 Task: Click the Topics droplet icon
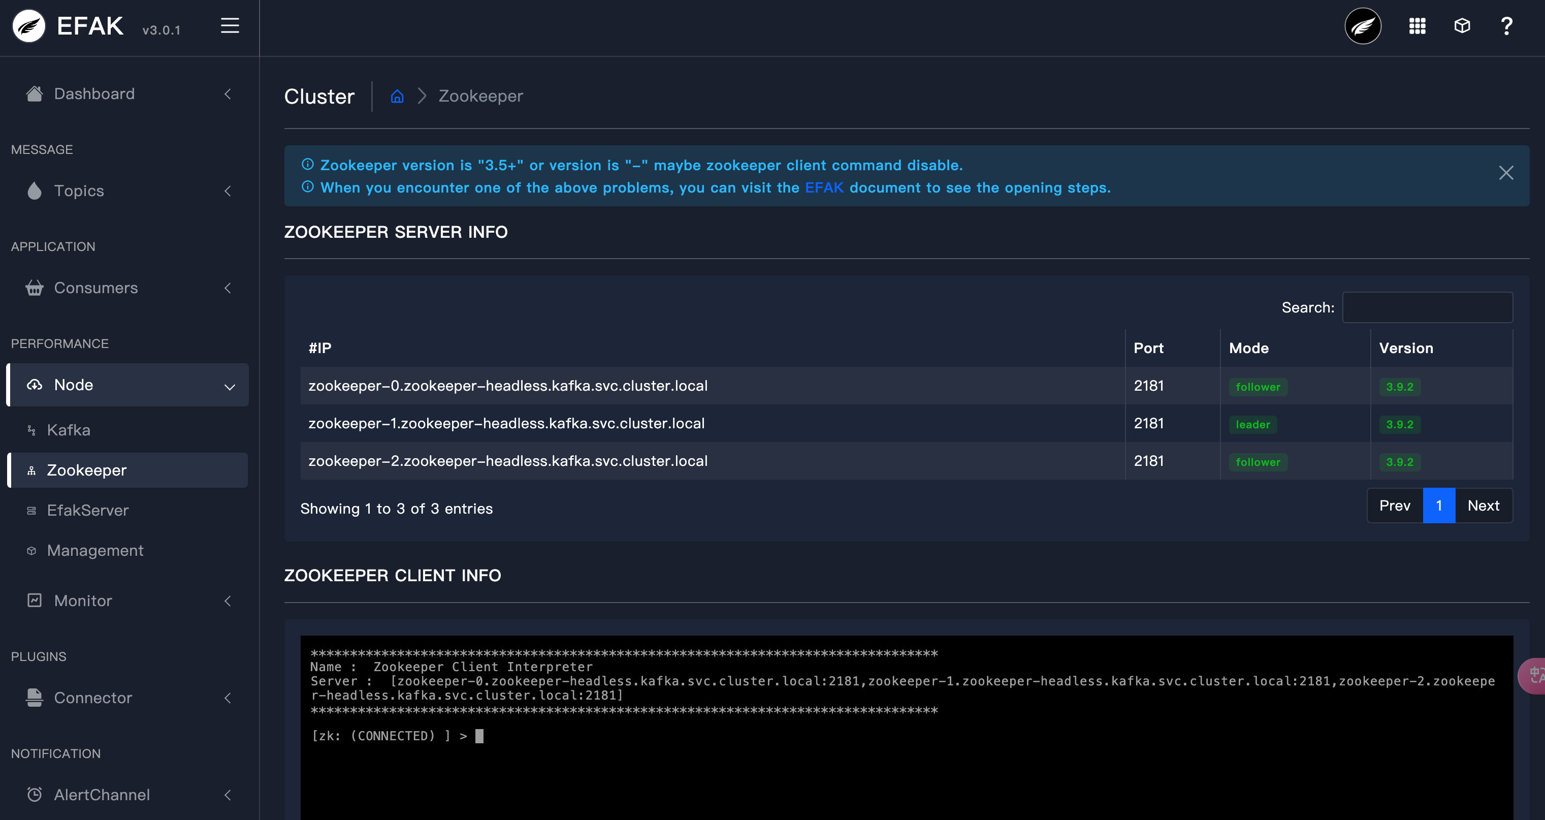point(35,191)
